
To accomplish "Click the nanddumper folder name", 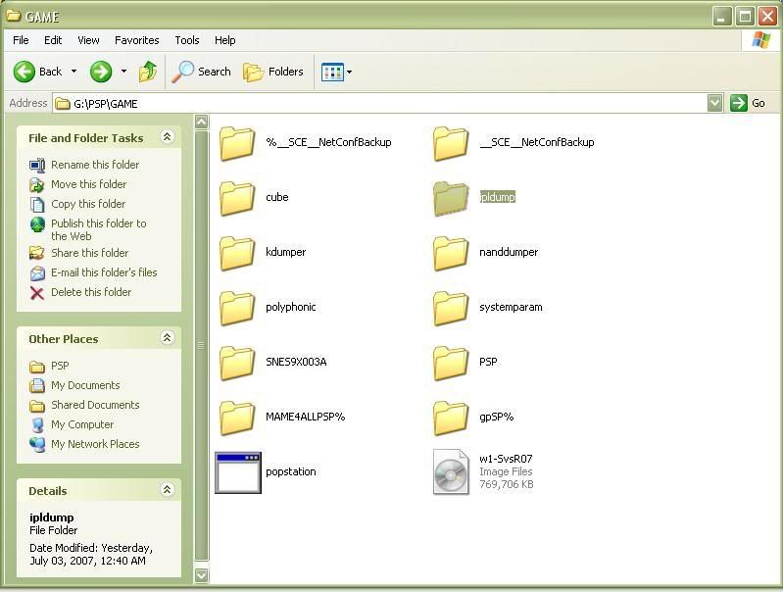I will tap(509, 252).
